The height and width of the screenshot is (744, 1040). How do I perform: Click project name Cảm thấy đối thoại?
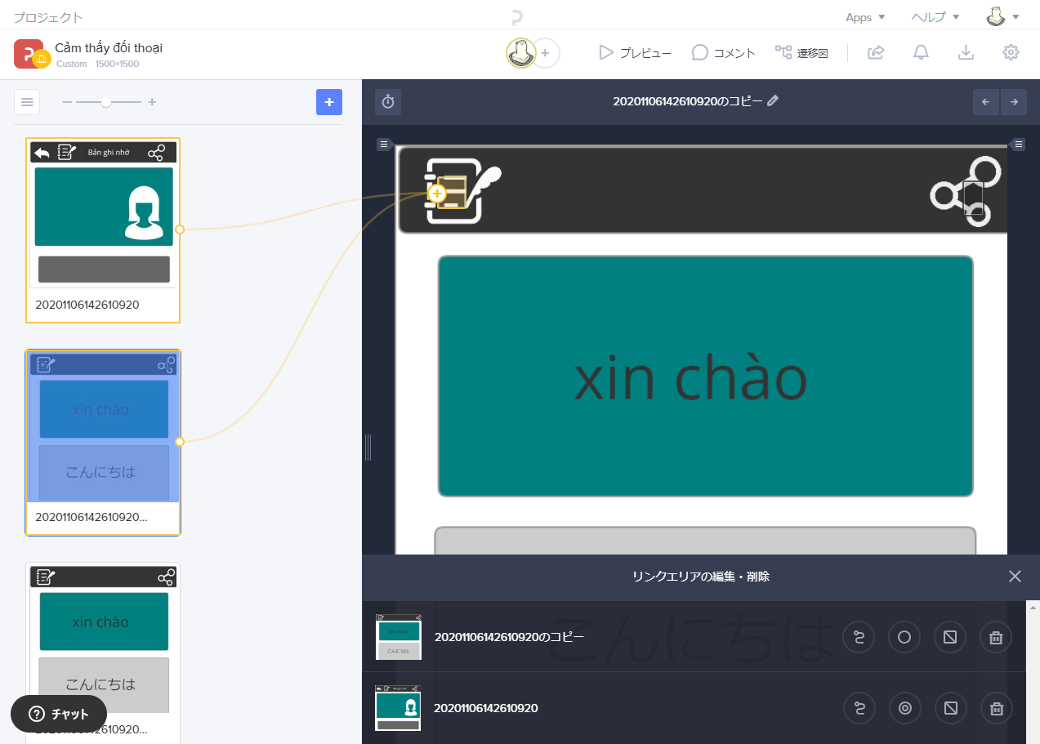click(109, 47)
